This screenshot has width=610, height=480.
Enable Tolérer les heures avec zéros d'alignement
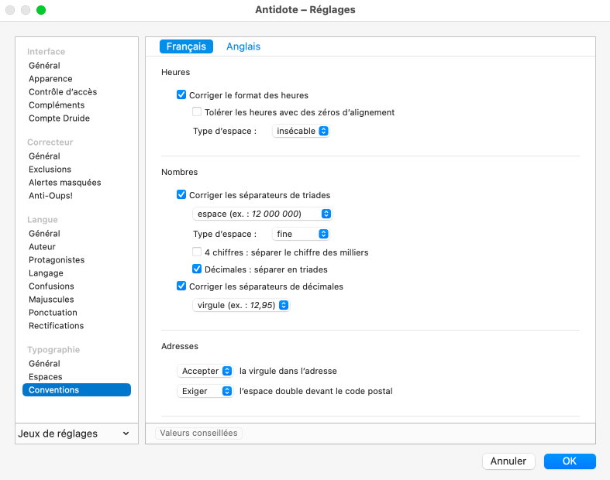click(x=197, y=112)
